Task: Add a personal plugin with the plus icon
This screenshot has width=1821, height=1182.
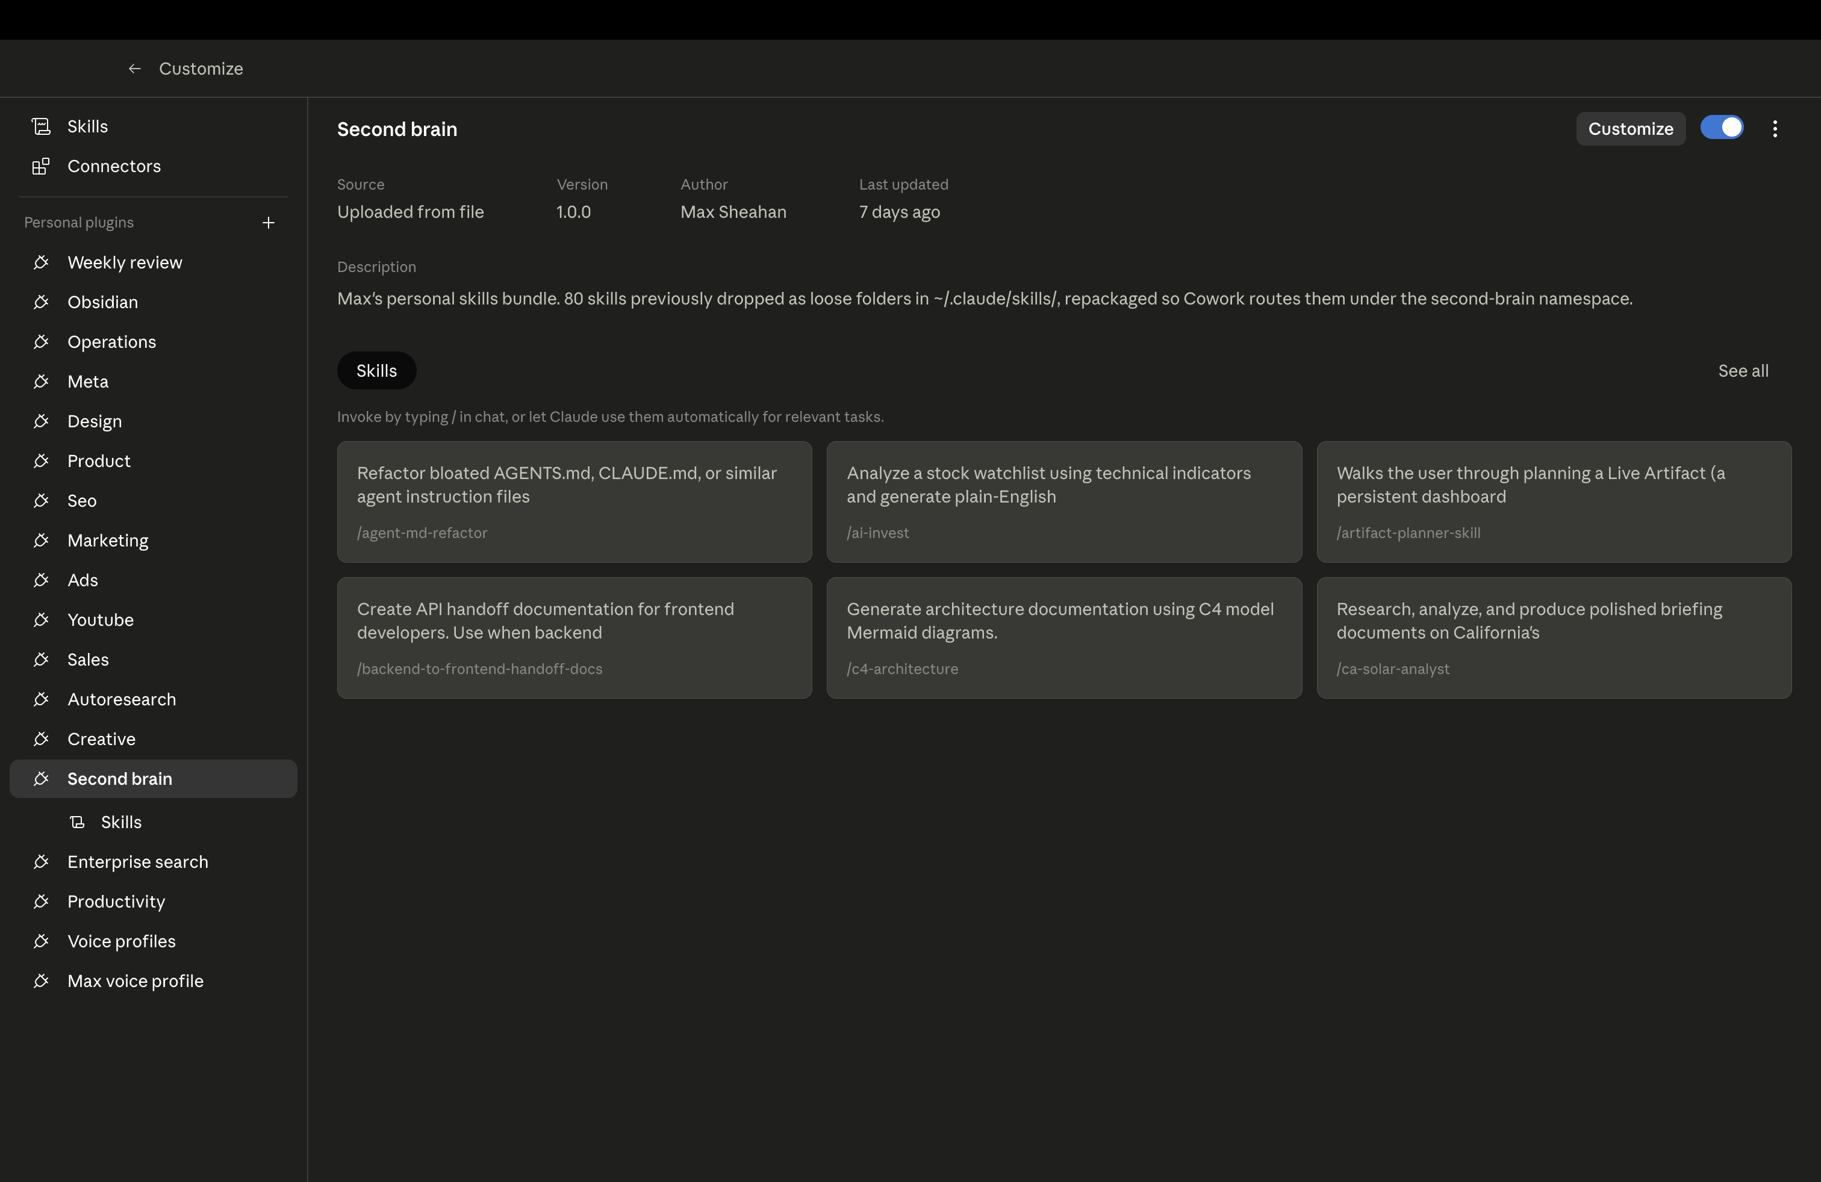Action: 269,223
